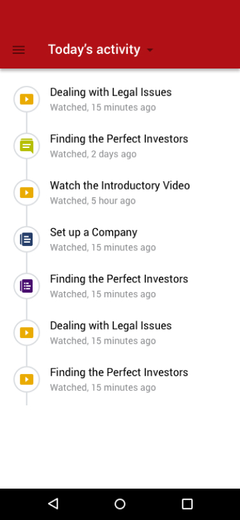Expand the Today's activity dropdown arrow
Image resolution: width=240 pixels, height=520 pixels.
pyautogui.click(x=150, y=50)
